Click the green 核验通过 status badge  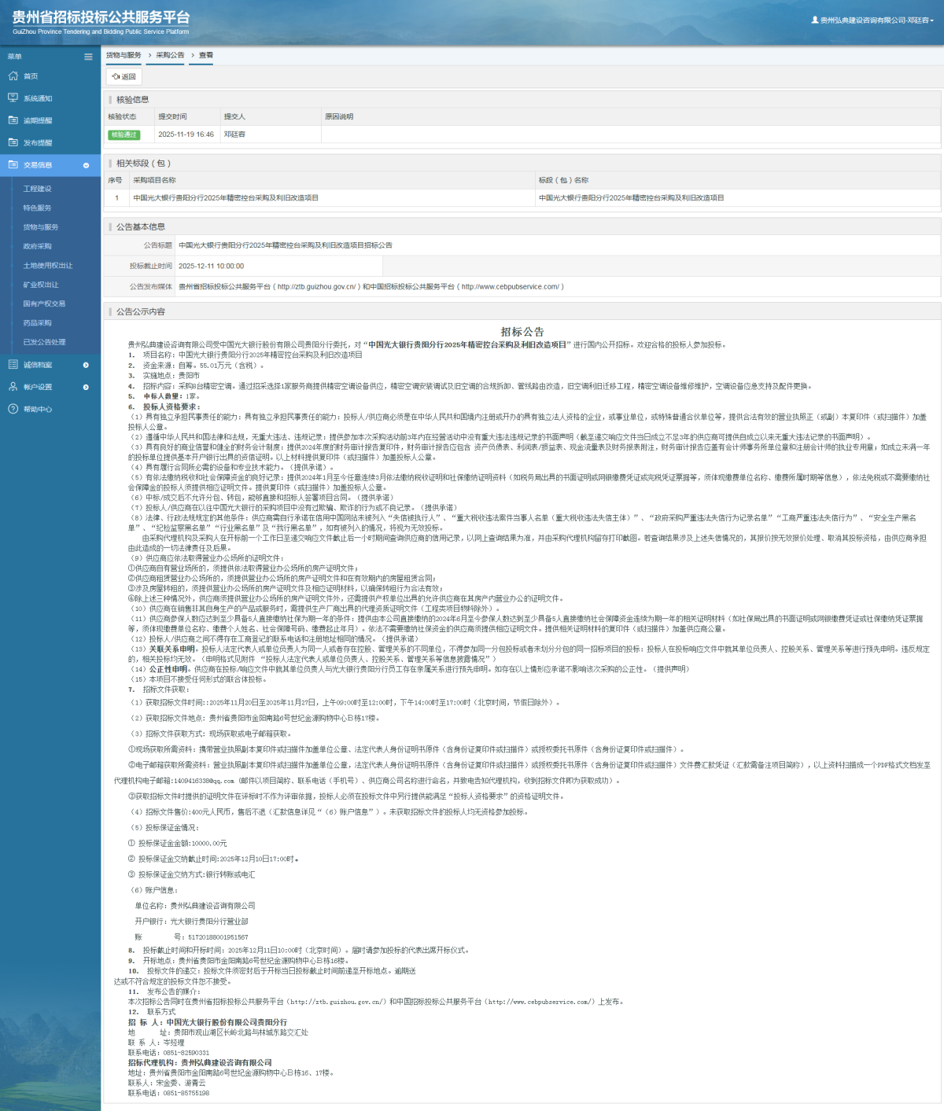(x=124, y=134)
